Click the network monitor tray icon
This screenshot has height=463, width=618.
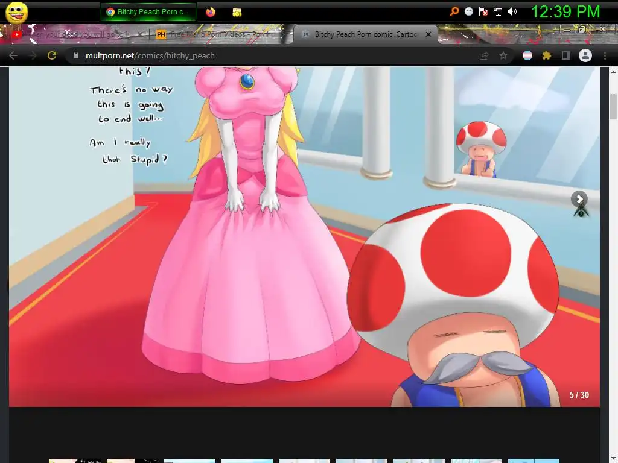(498, 11)
